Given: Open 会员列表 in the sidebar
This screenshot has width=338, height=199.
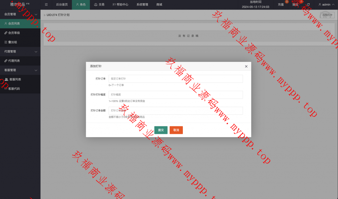Looking at the screenshot, I should pyautogui.click(x=14, y=24).
